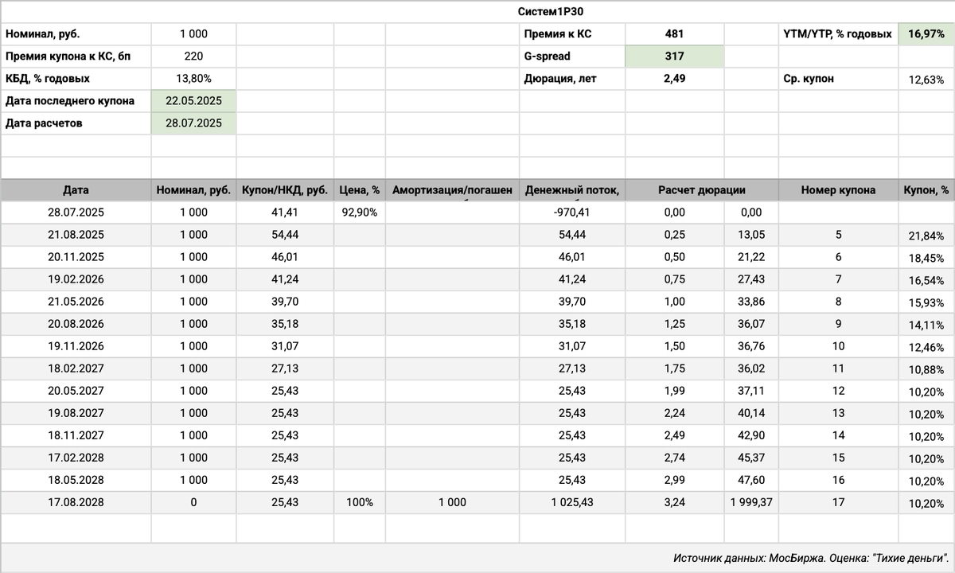
Task: Select the settlement date cell 28.07.2025
Action: 193,123
